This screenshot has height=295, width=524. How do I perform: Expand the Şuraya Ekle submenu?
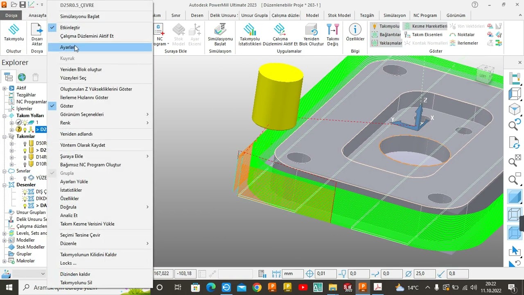pyautogui.click(x=100, y=156)
